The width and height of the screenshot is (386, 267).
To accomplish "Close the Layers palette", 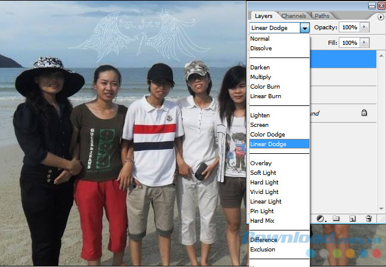I will [x=381, y=5].
